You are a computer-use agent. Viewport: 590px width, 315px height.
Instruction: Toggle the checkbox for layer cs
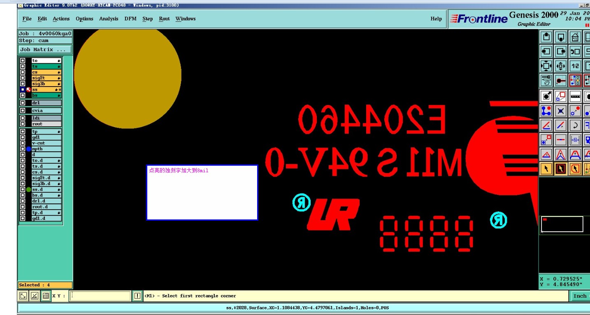pos(23,72)
